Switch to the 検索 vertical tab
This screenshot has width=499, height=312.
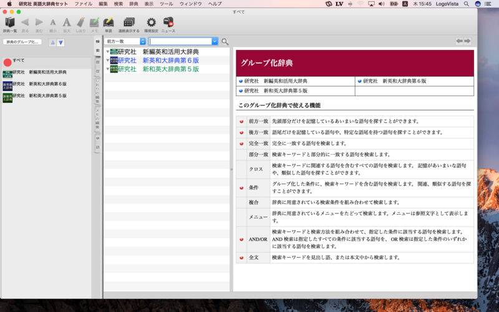pyautogui.click(x=98, y=46)
